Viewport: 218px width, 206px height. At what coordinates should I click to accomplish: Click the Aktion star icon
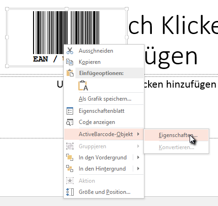70,181
